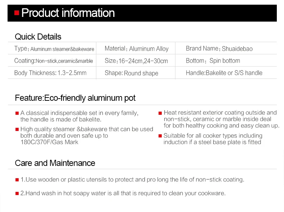
Task: Select the Coating: Non-stick, ceramic&marble cell
Action: 54,61
